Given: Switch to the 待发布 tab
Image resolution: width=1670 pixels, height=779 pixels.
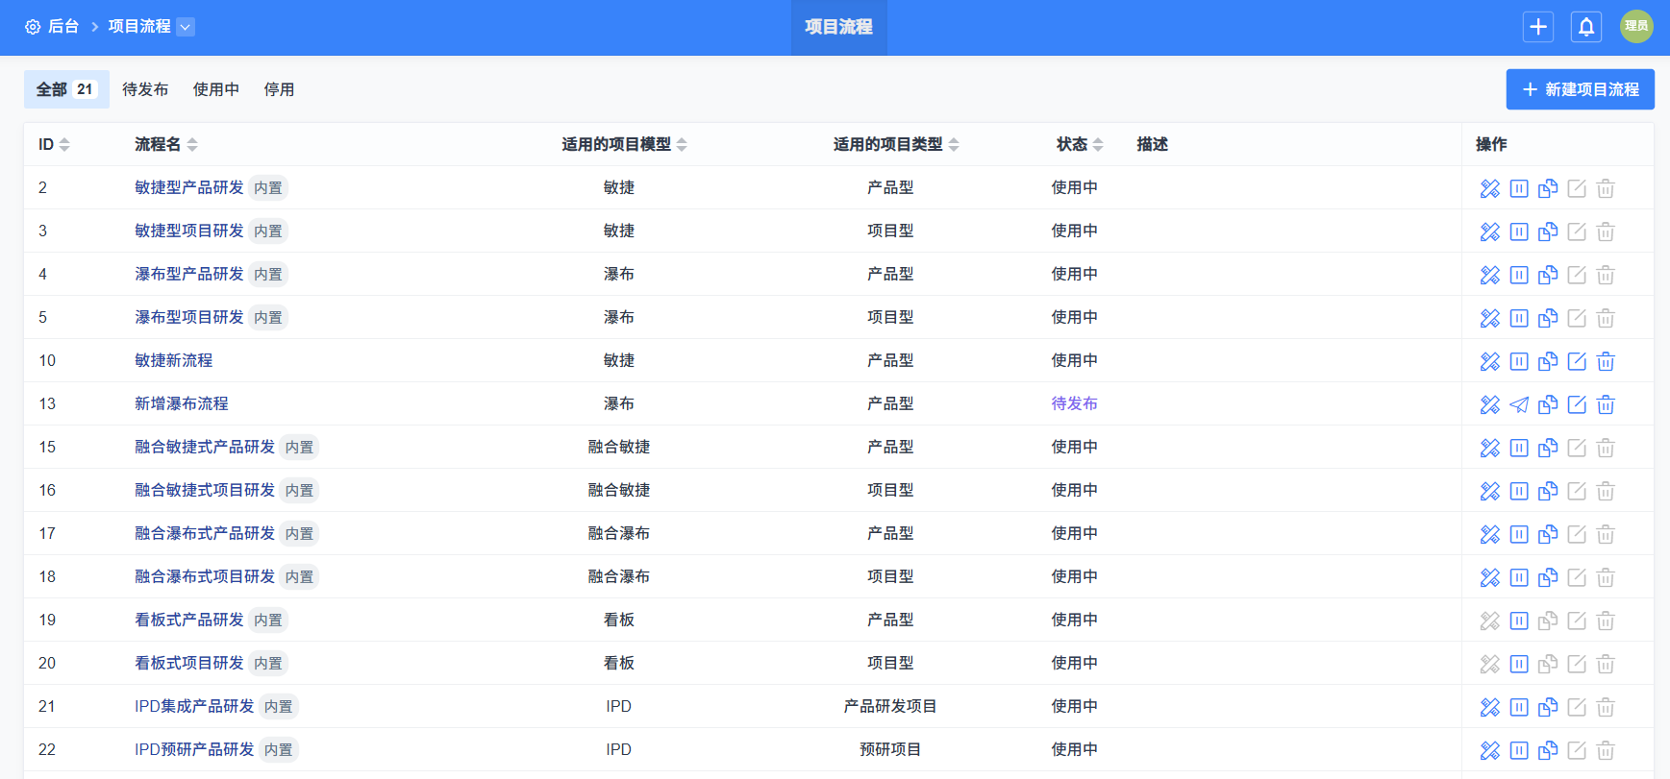Looking at the screenshot, I should click(x=145, y=89).
